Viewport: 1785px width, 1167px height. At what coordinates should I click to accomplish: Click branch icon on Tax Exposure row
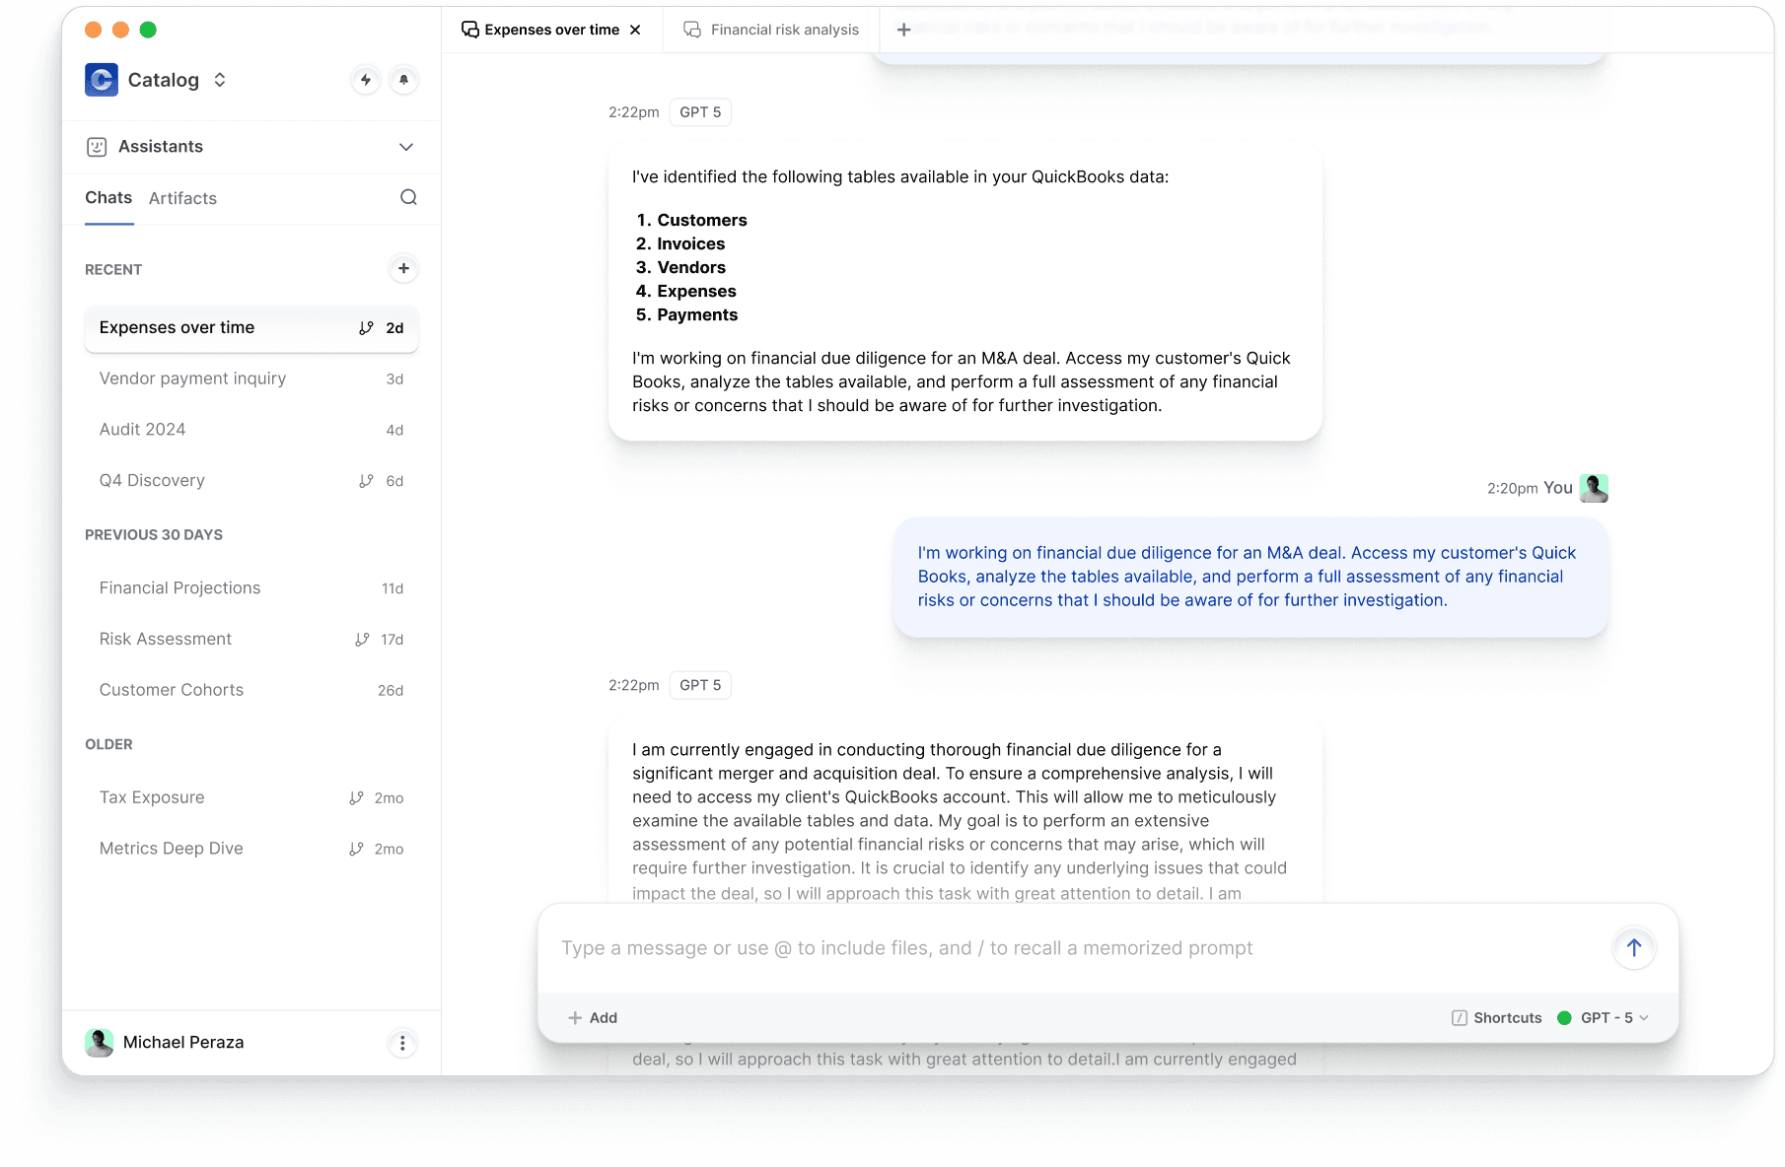(x=356, y=798)
